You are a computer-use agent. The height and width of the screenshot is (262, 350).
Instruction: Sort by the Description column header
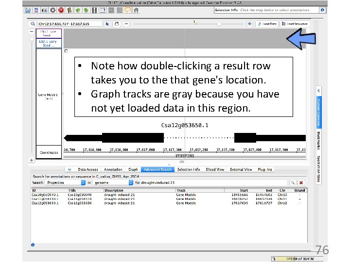pos(140,190)
